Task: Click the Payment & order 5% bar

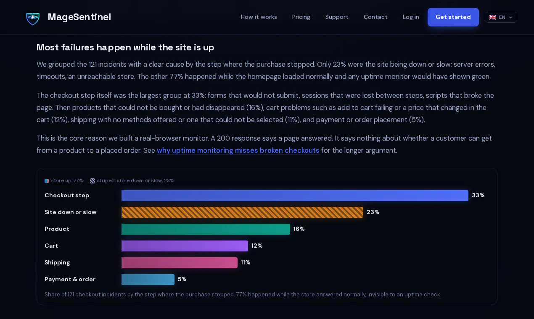Action: coord(148,280)
